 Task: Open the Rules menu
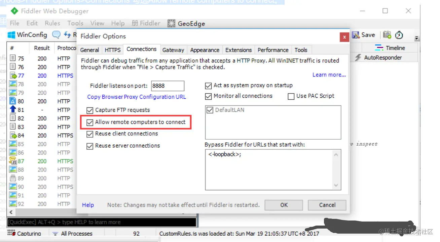click(52, 23)
